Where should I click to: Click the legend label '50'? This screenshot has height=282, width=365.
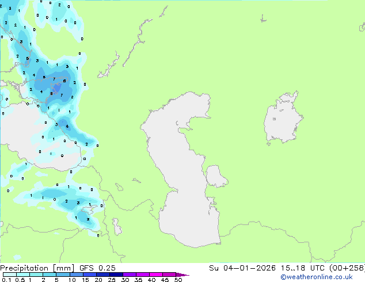(x=178, y=280)
